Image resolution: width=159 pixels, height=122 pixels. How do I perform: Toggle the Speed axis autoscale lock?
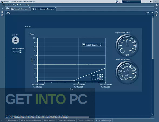[98, 79]
